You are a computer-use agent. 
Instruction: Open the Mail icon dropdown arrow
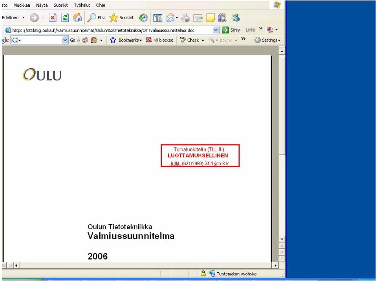tap(177, 18)
